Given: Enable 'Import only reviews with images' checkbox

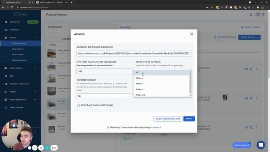Looking at the screenshot, I should point(78,105).
